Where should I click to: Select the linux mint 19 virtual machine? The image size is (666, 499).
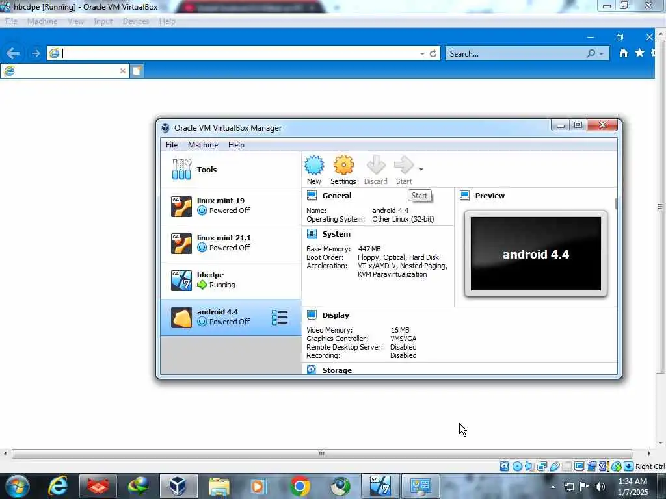click(231, 206)
